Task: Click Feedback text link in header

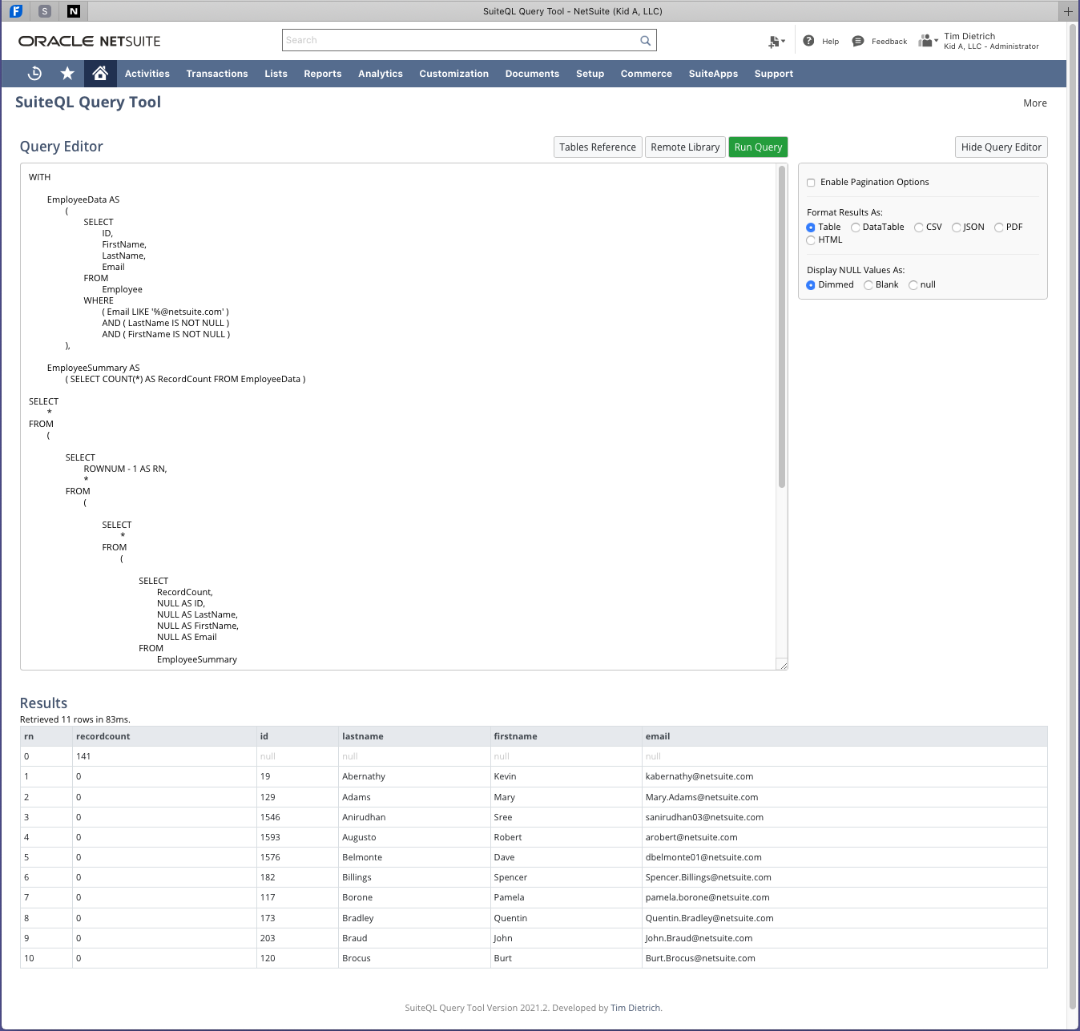Action: tap(889, 42)
